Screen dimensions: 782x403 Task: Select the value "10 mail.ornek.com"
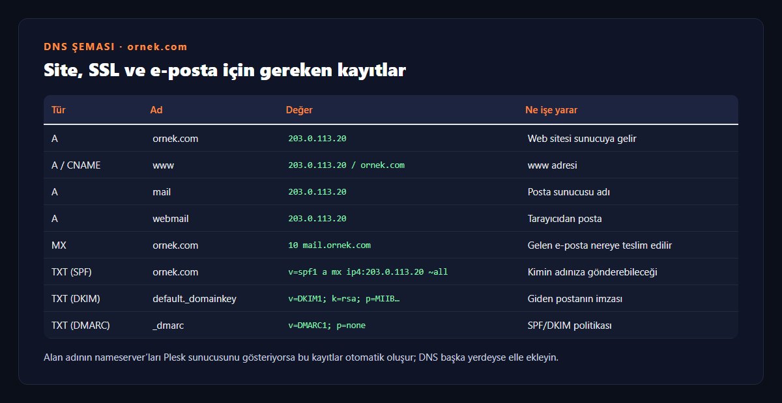(329, 245)
